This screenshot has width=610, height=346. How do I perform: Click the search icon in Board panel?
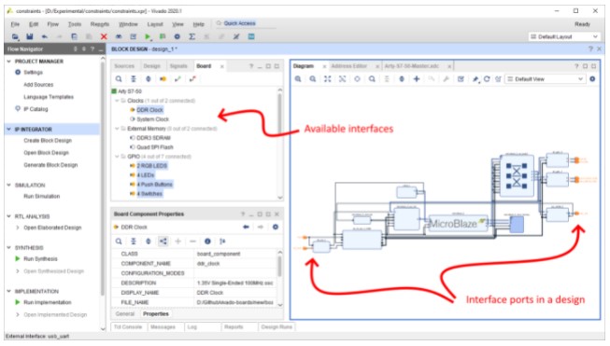pyautogui.click(x=119, y=79)
